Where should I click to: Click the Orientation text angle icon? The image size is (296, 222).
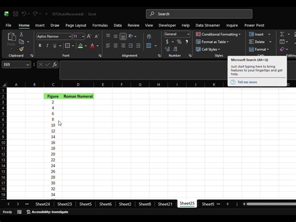[x=131, y=36]
